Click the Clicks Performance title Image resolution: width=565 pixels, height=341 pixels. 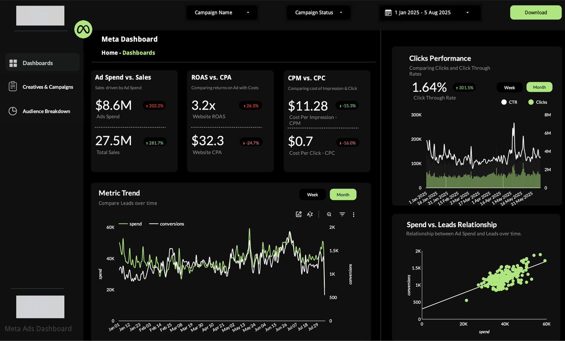[x=440, y=58]
